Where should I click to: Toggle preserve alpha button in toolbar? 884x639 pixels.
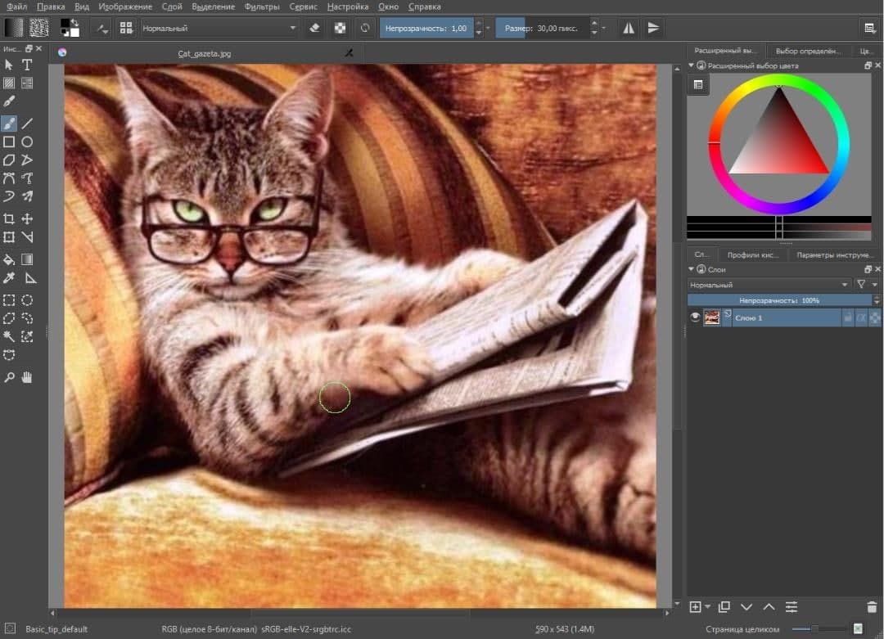coord(340,28)
